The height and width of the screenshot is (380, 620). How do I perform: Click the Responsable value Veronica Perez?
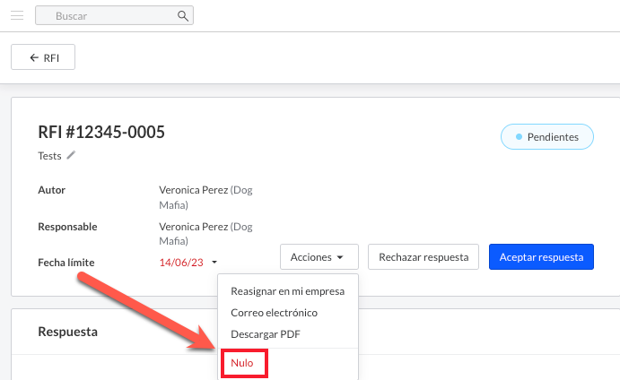[x=194, y=227]
